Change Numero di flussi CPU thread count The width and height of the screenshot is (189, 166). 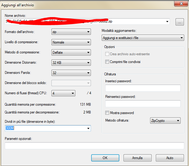pyautogui.click(x=63, y=93)
